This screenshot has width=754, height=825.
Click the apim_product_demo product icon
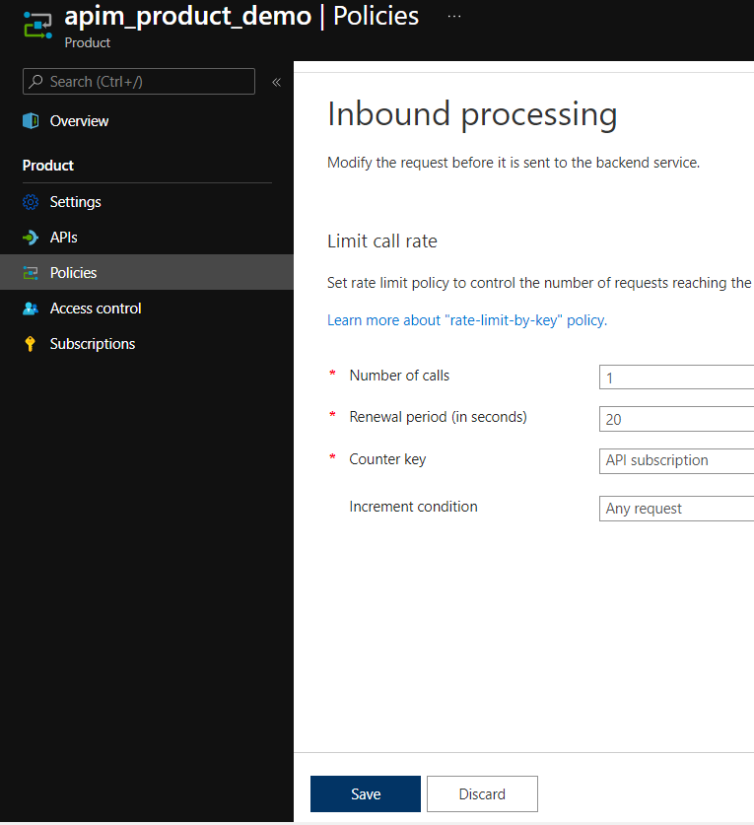click(37, 27)
